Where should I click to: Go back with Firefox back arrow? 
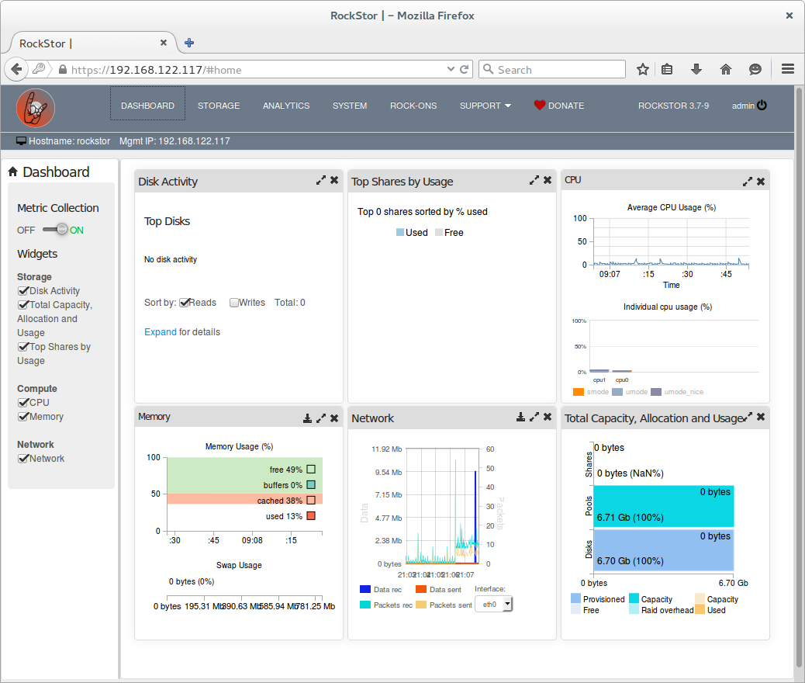[16, 69]
